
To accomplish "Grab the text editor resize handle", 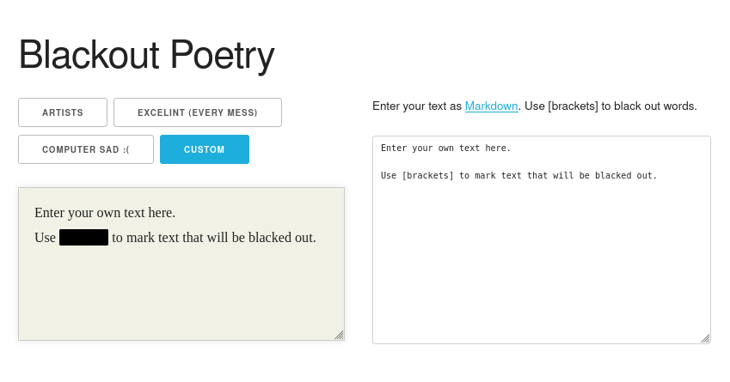I will (x=705, y=338).
